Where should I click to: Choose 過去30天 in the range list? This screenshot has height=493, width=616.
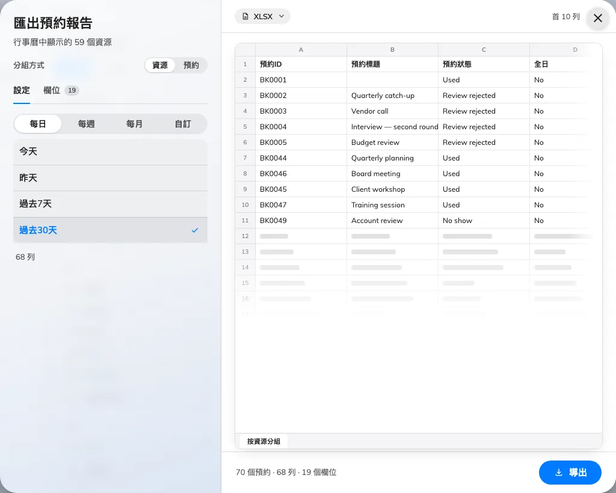click(111, 230)
